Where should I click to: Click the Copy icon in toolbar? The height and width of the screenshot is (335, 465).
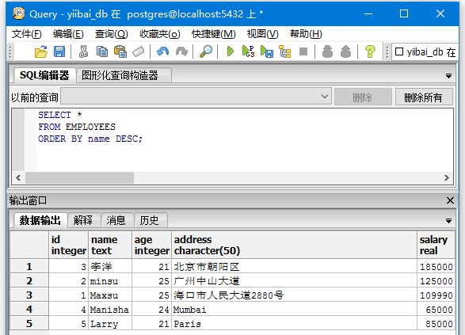[x=102, y=52]
